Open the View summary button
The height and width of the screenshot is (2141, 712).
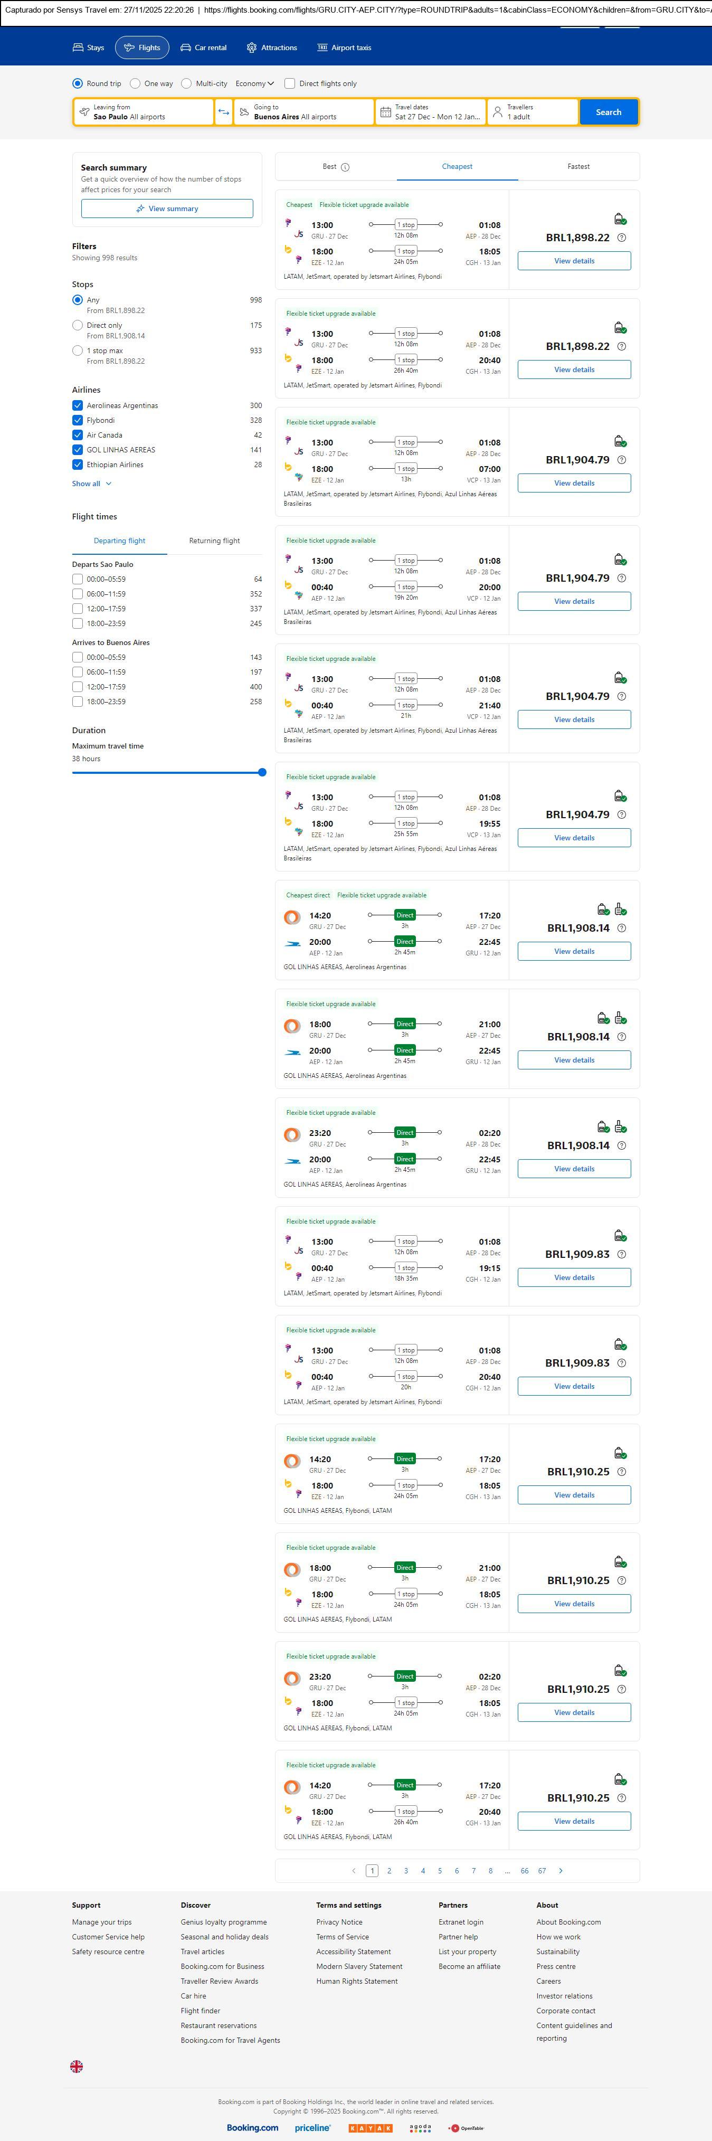(167, 209)
